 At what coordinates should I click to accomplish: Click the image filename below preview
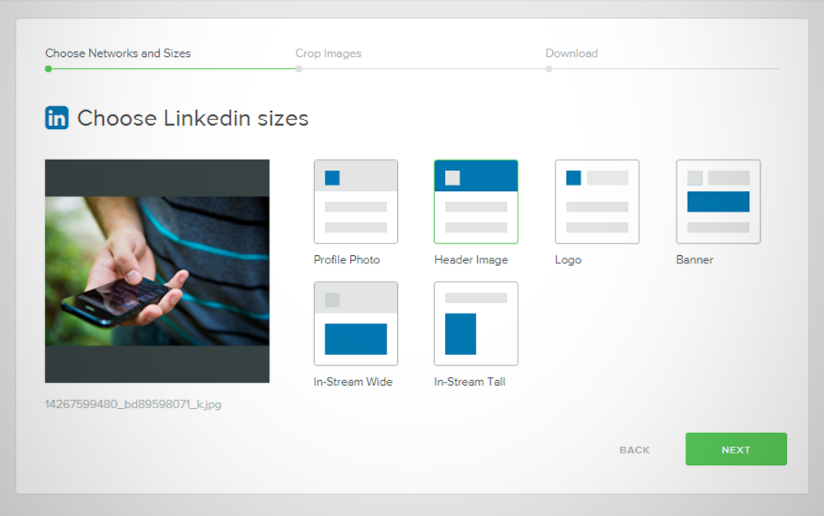click(x=133, y=404)
